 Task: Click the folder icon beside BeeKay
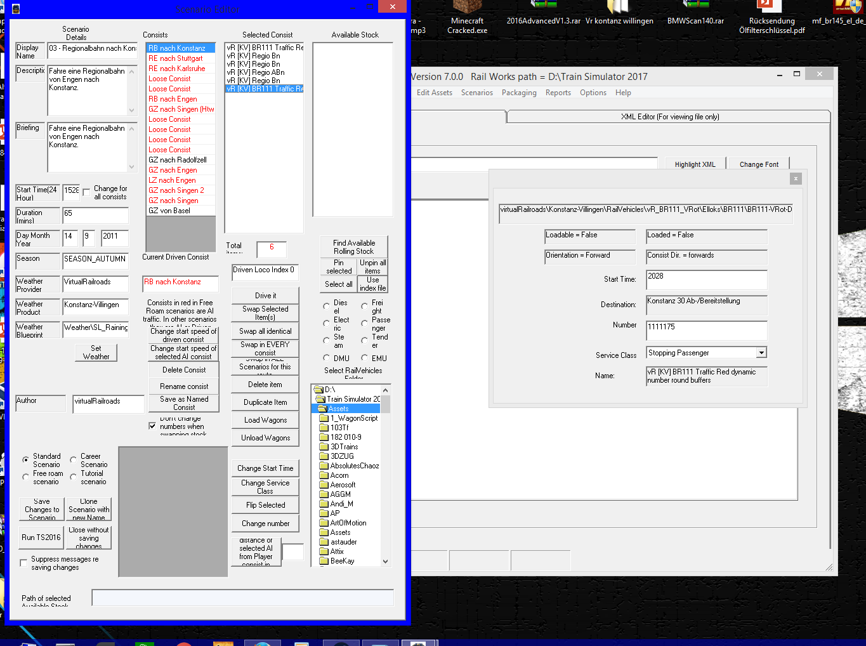tap(324, 561)
